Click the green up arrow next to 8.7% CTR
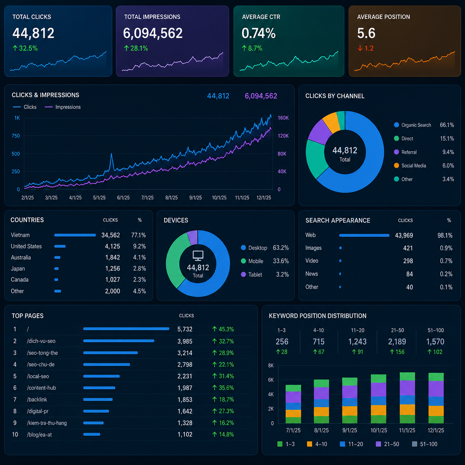This screenshot has width=465, height=465. pos(244,48)
